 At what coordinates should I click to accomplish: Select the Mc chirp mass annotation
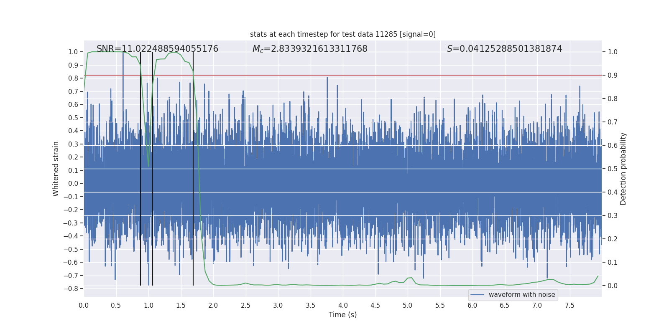[x=309, y=49]
